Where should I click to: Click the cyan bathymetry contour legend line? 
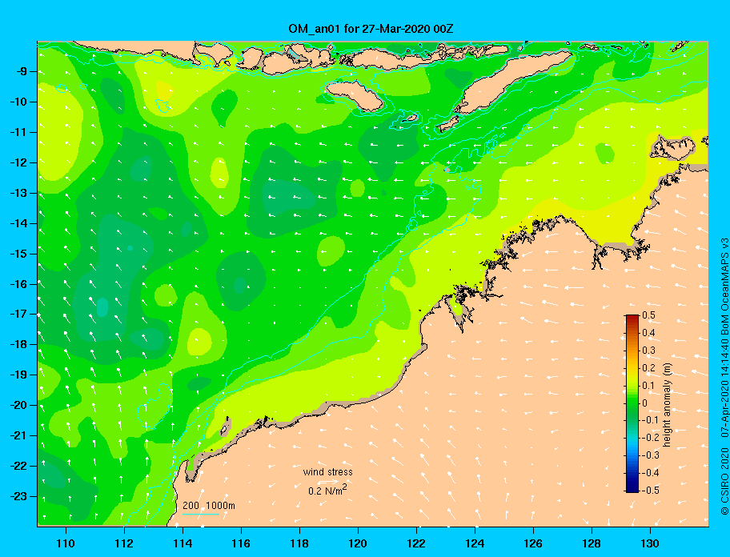201,515
